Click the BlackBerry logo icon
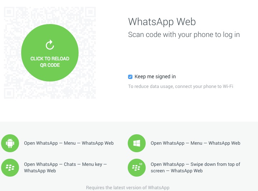The width and height of the screenshot is (258, 191). 10,168
